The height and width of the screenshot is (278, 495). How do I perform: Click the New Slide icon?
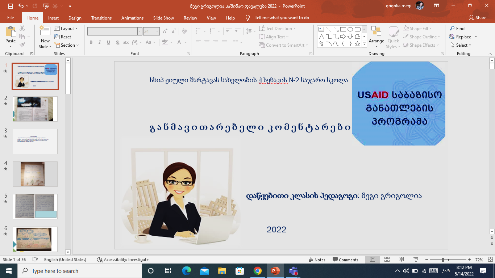(45, 32)
